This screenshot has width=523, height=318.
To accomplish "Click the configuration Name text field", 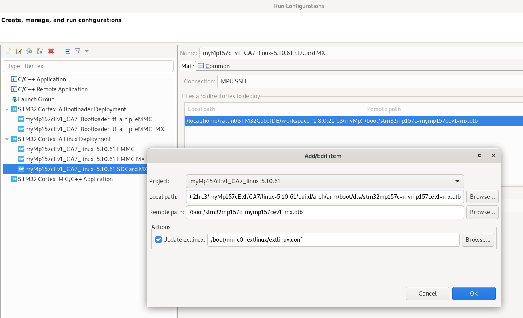I will coord(361,53).
